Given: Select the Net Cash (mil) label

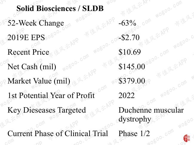Looking at the screenshot, I should (x=32, y=67).
